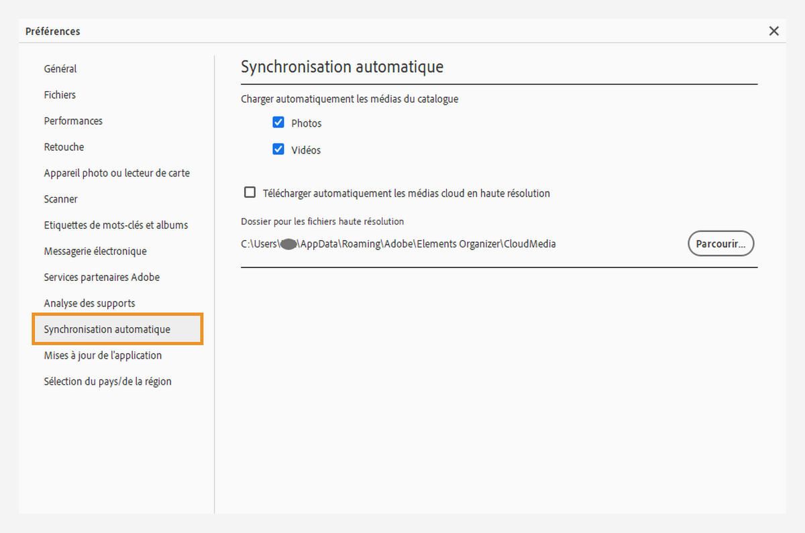Click the Parcourir... button
Screen dimensions: 805x533
(720, 244)
